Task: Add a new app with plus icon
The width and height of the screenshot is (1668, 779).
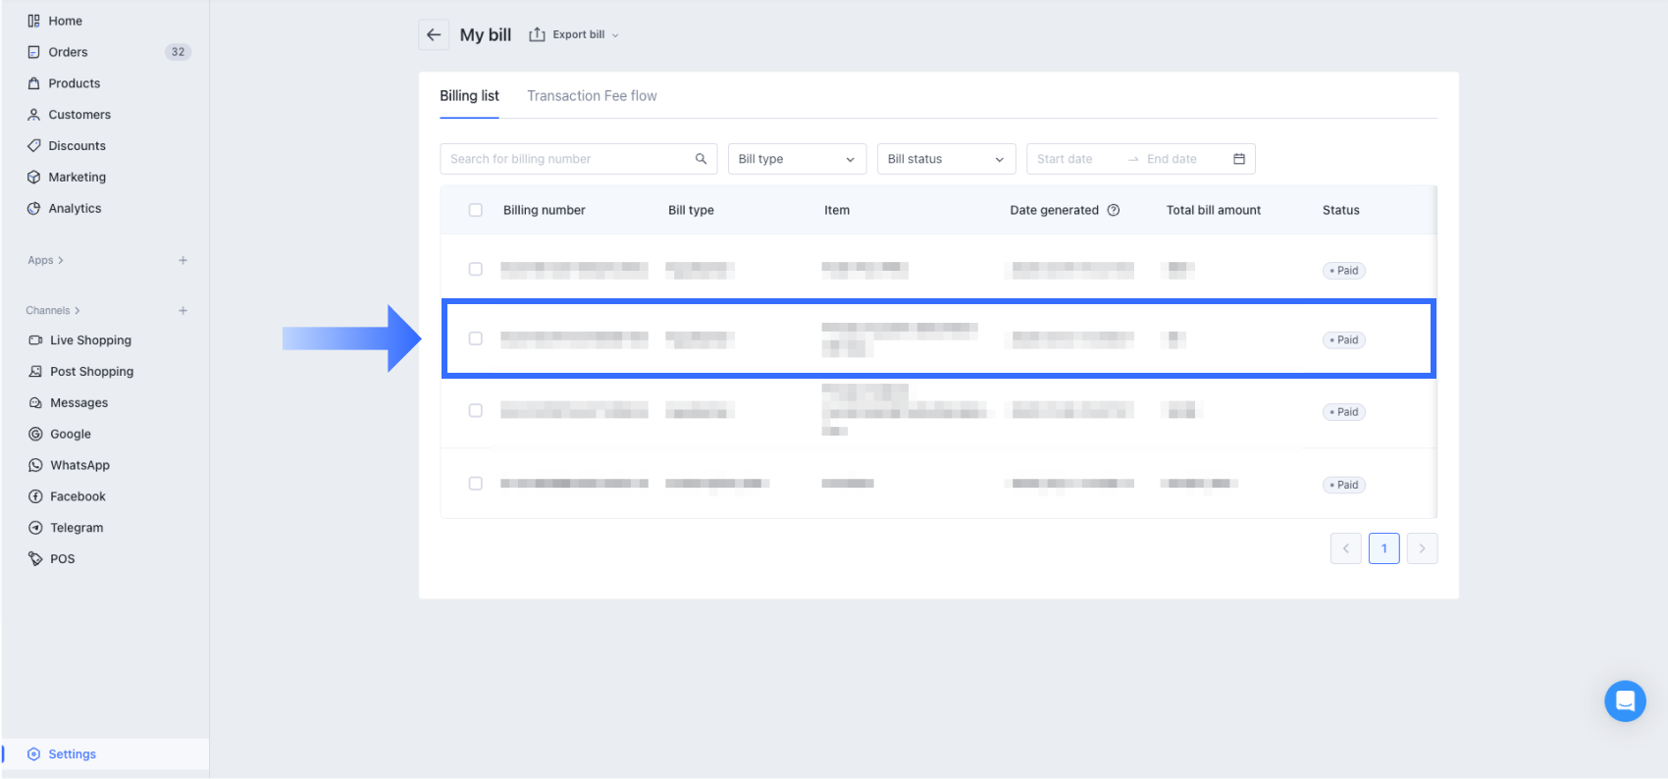Action: (x=182, y=260)
